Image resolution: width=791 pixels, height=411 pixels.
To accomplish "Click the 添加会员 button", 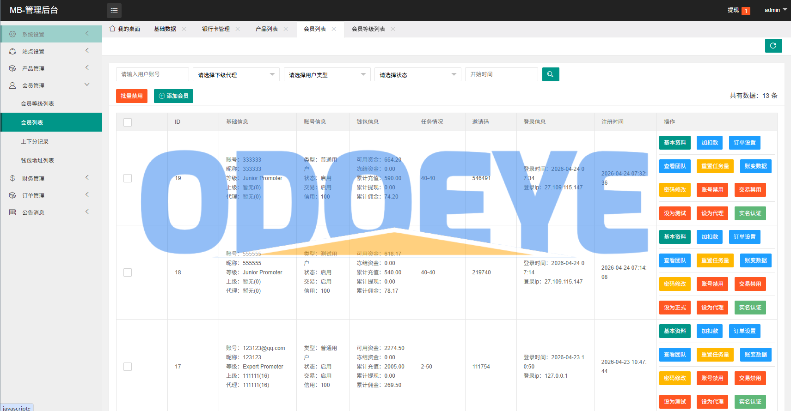I will 173,96.
